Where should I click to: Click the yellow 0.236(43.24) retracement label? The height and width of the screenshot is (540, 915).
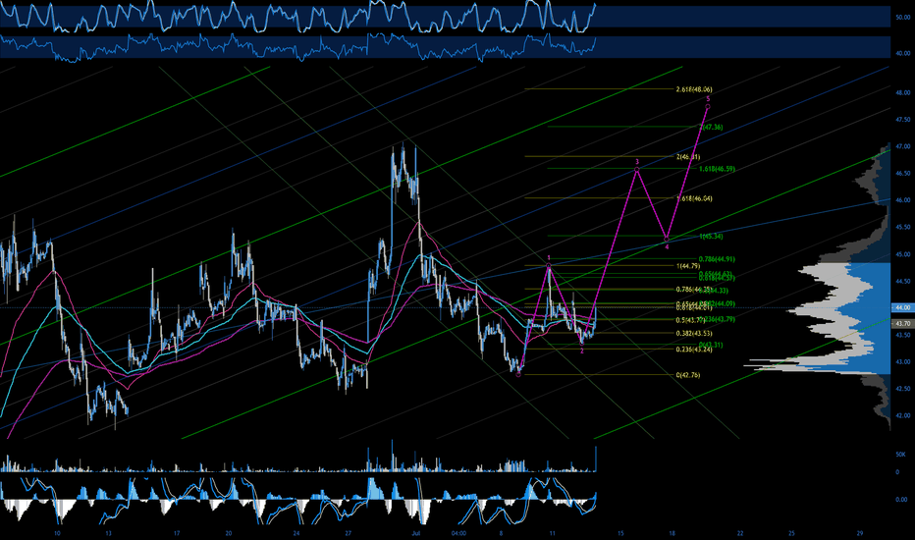[x=694, y=350]
